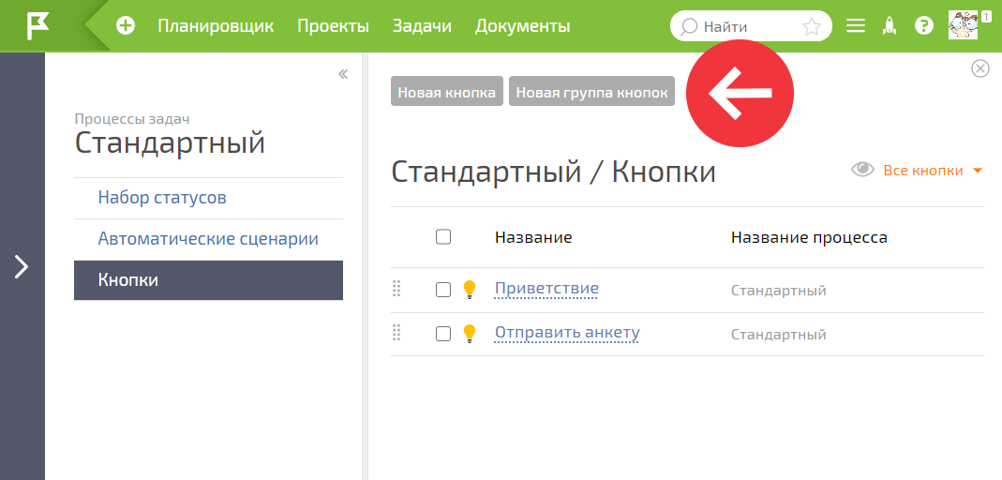Viewport: 1002px width, 480px height.
Task: Collapse left panel with double chevron
Action: tap(343, 74)
